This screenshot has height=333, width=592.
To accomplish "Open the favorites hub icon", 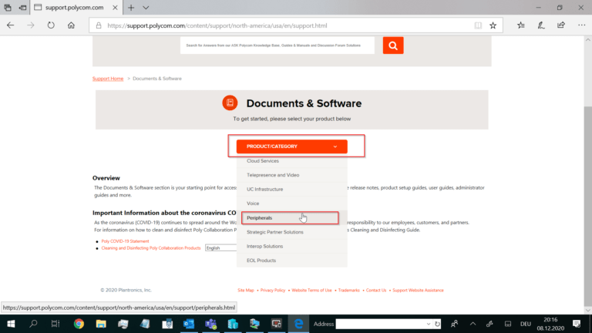I will tap(521, 25).
